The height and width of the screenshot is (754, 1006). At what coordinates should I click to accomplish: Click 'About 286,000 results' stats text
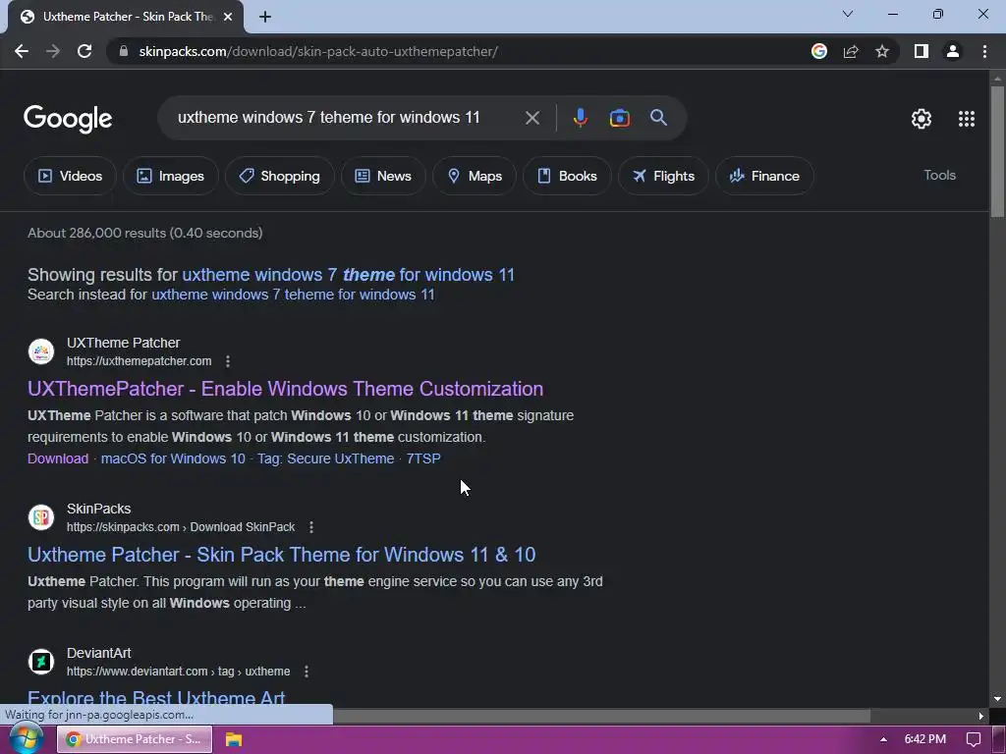pyautogui.click(x=145, y=233)
